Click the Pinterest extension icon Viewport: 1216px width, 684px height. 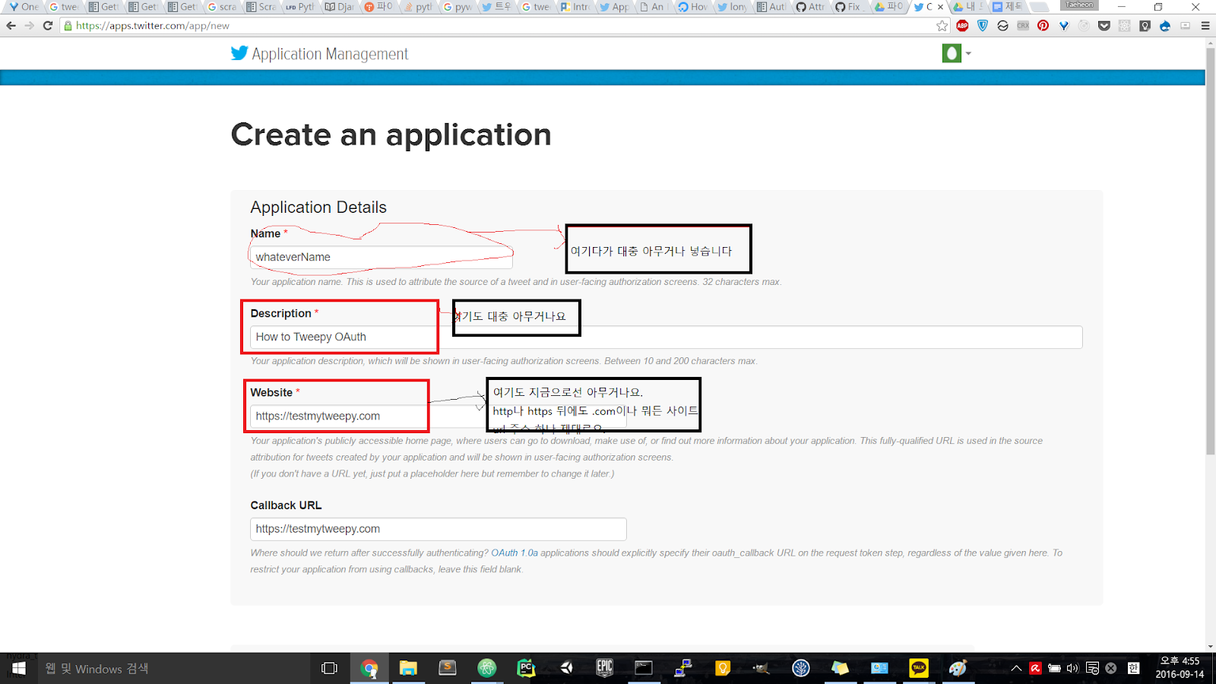coord(1043,26)
